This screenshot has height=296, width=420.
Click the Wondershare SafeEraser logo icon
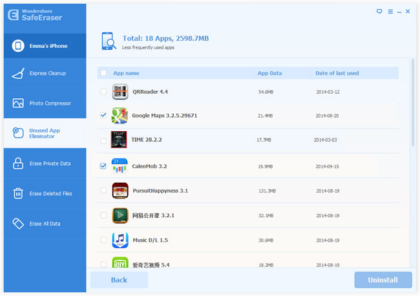coord(13,15)
